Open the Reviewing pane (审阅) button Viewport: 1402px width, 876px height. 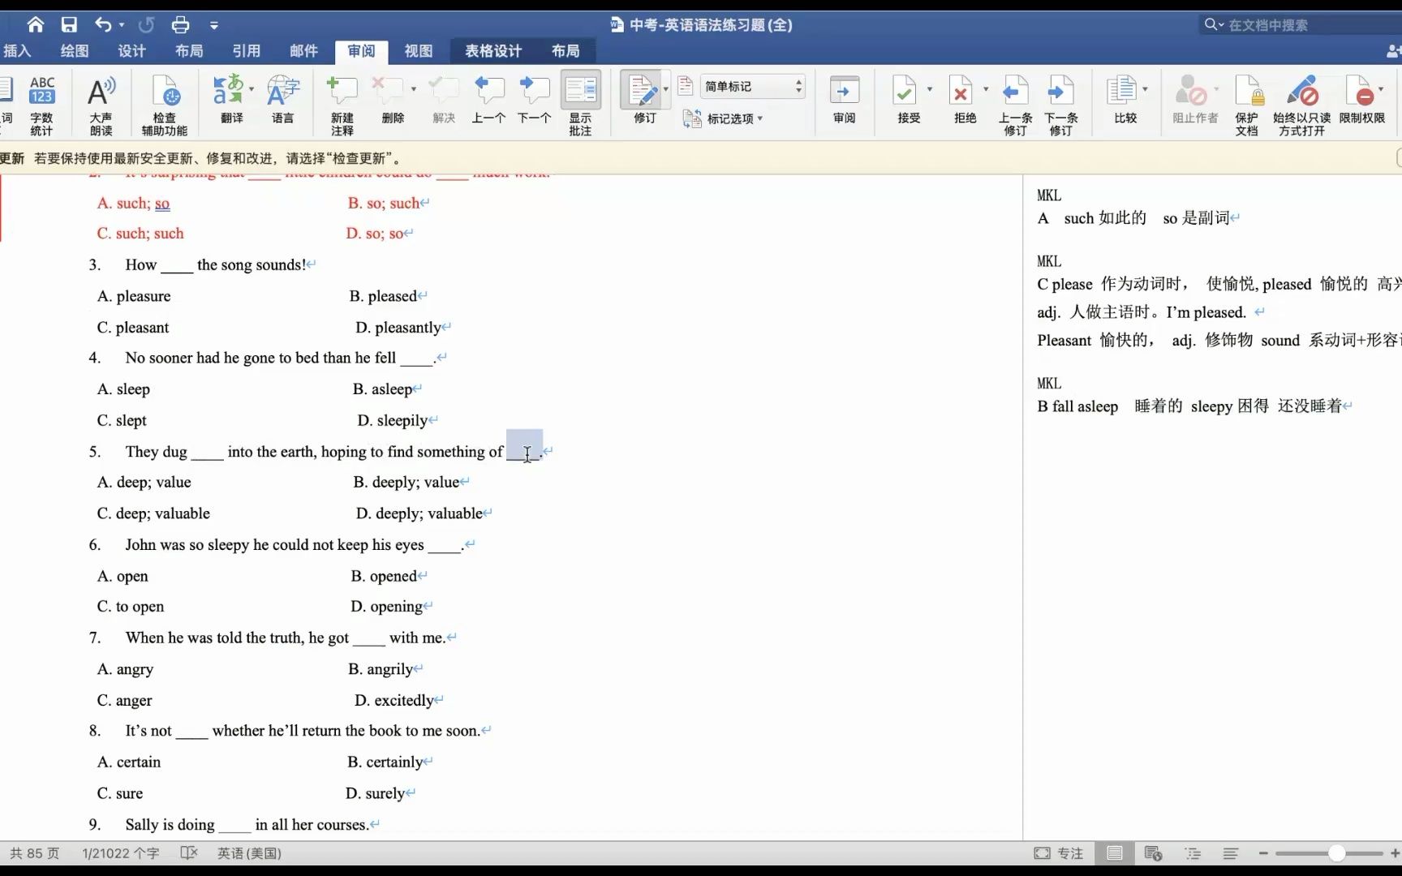click(x=844, y=99)
